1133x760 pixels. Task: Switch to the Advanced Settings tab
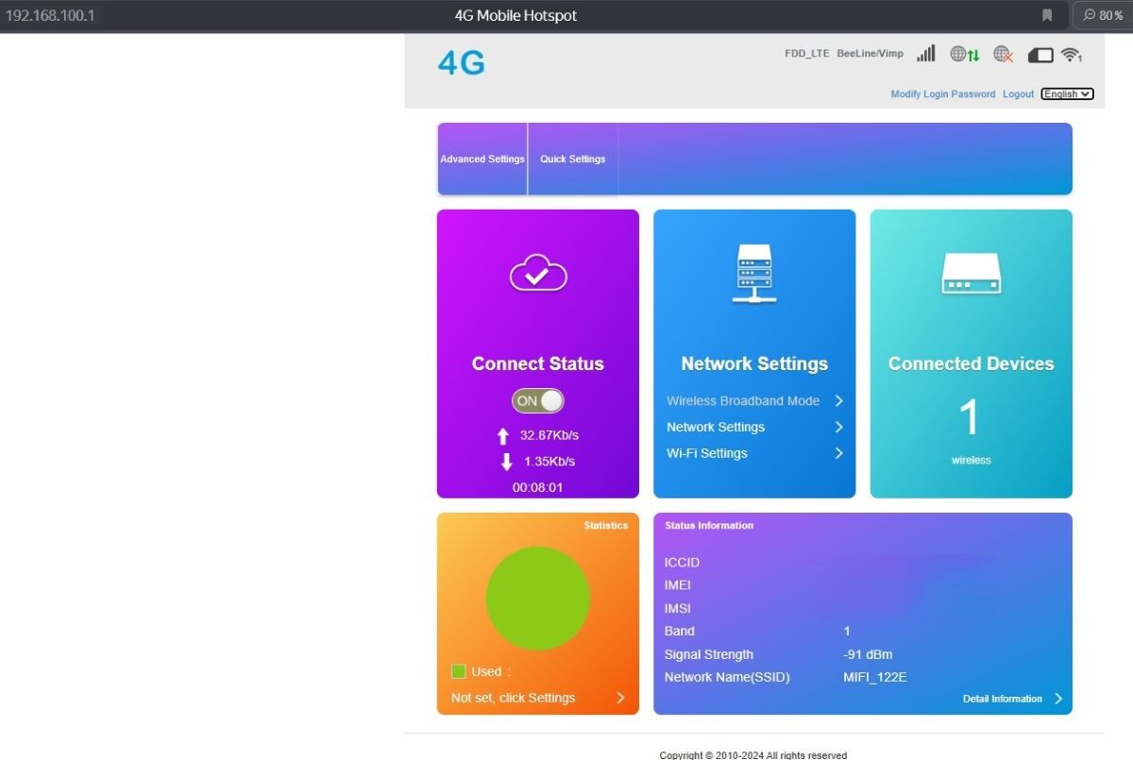pos(482,159)
